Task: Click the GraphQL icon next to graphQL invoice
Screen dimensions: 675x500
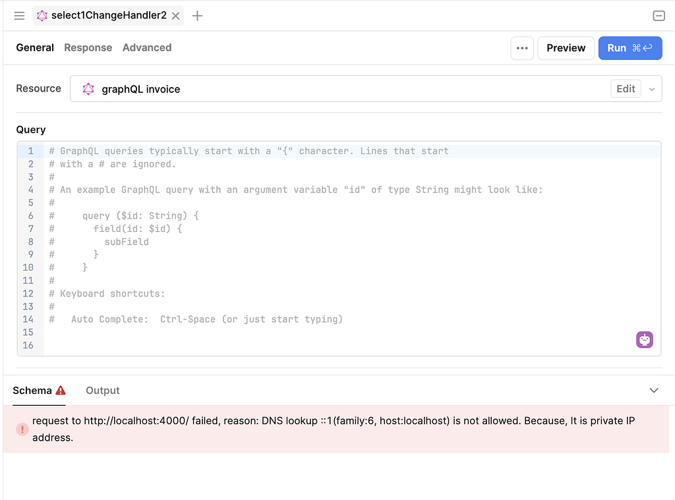Action: click(88, 88)
